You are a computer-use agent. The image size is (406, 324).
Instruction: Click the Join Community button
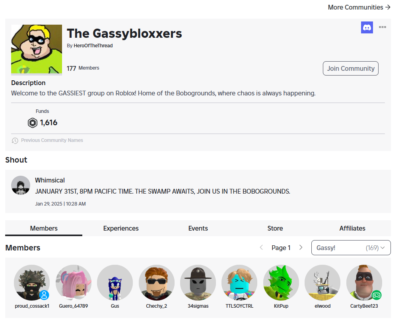pyautogui.click(x=351, y=69)
